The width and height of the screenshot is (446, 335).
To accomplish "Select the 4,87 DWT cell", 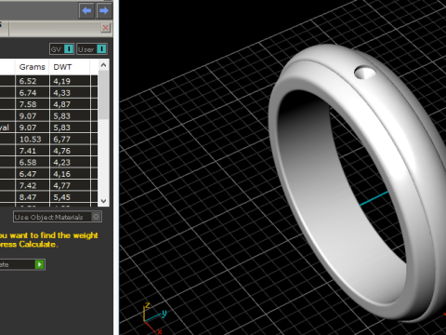I will [x=70, y=104].
